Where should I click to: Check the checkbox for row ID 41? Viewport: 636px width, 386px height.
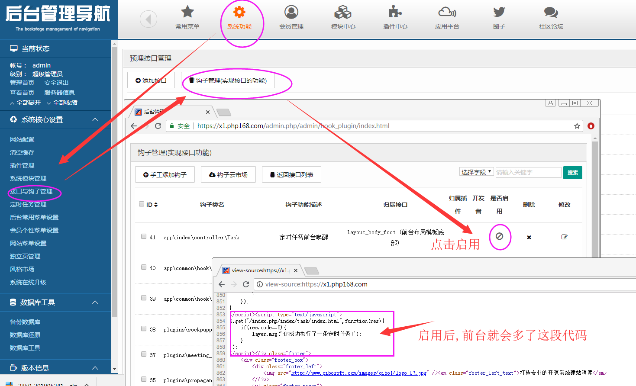144,236
